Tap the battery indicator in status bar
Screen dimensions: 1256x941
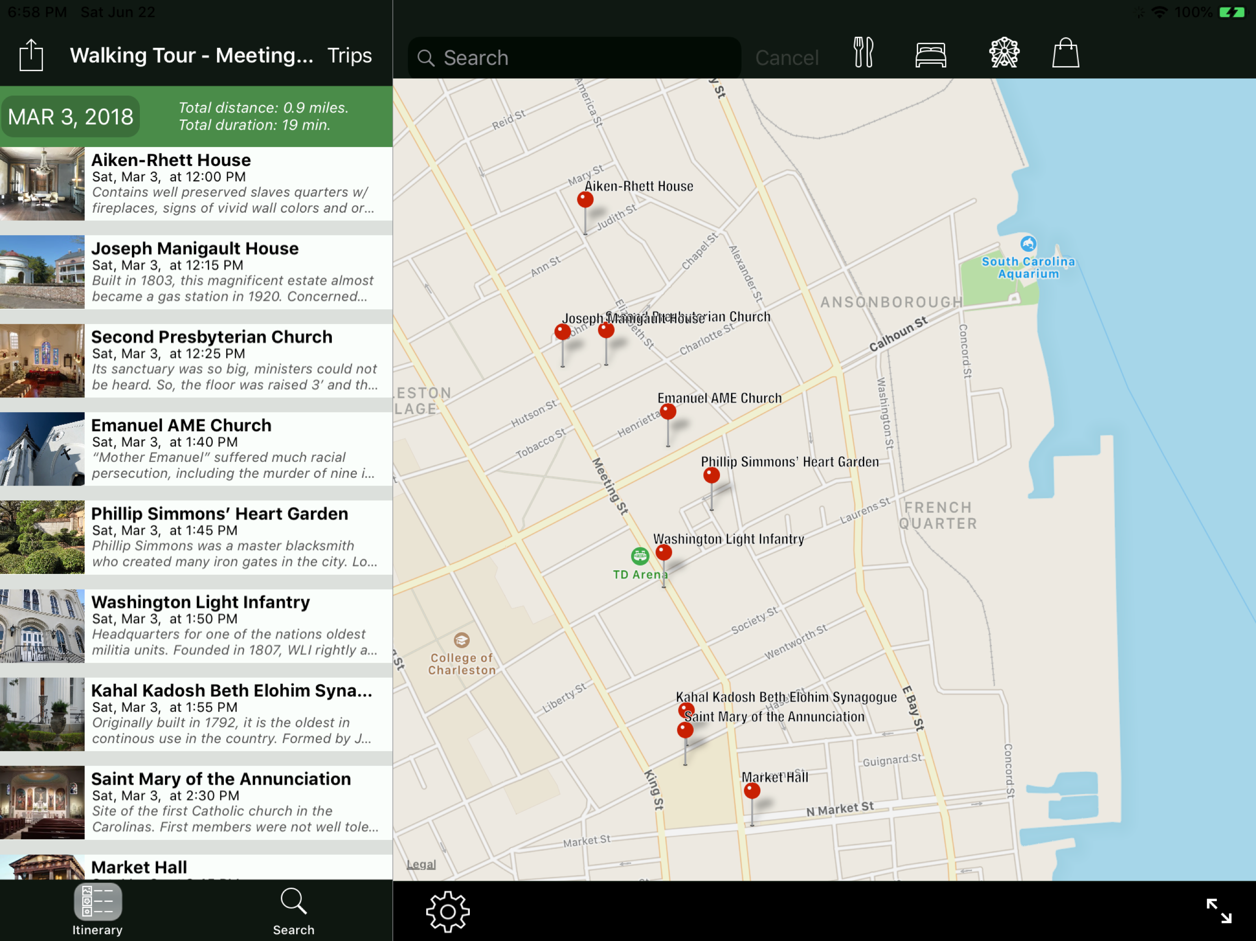[x=1232, y=12]
